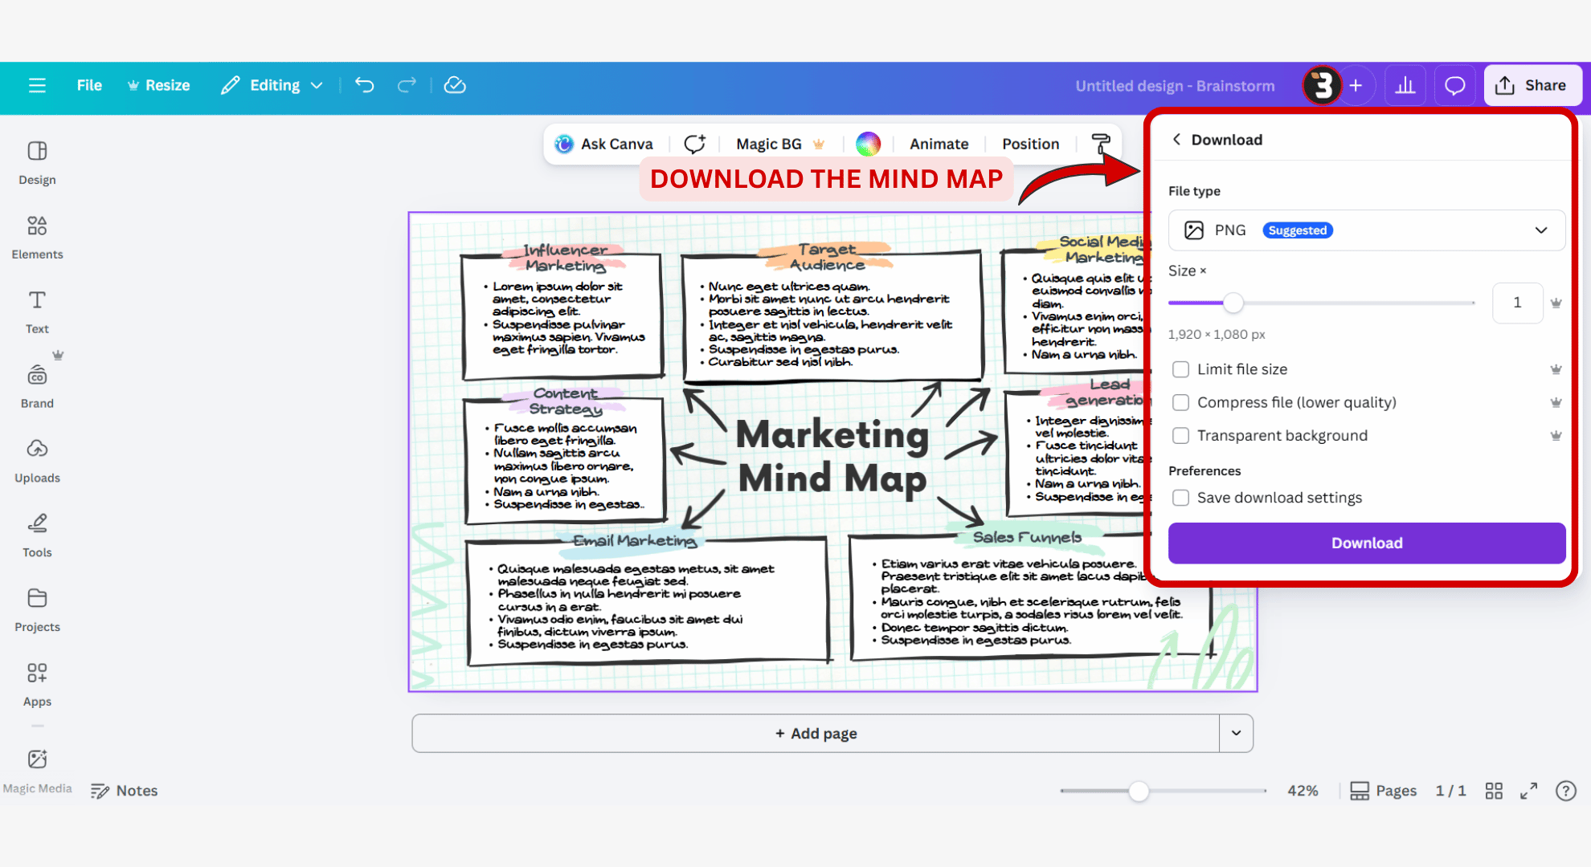Image resolution: width=1591 pixels, height=867 pixels.
Task: Expand the Editing mode dropdown
Action: click(x=316, y=84)
